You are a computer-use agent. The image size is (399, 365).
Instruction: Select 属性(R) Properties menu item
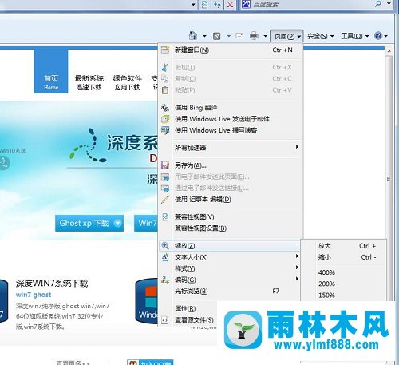(188, 308)
